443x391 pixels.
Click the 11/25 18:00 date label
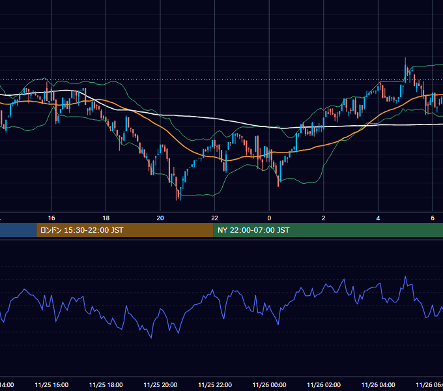(106, 384)
